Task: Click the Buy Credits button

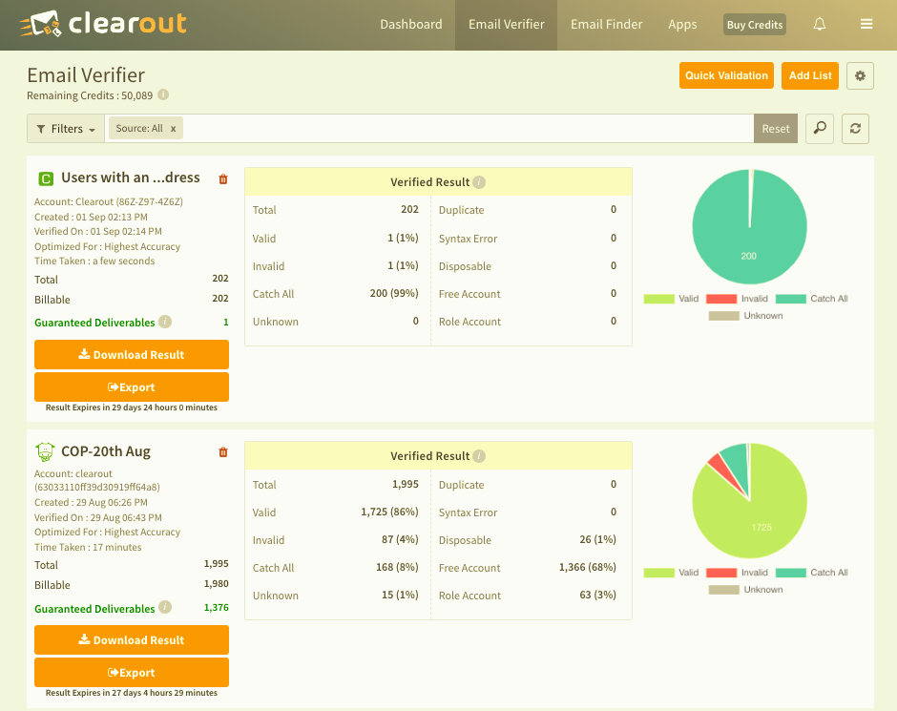Action: pos(755,25)
